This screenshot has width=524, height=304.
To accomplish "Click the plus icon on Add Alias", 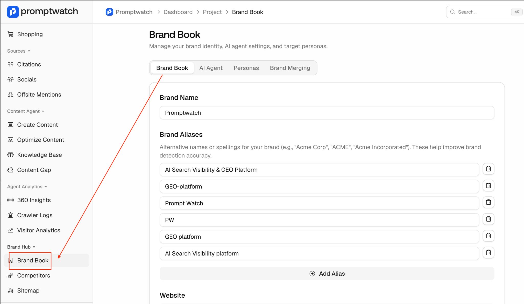I will click(x=312, y=274).
